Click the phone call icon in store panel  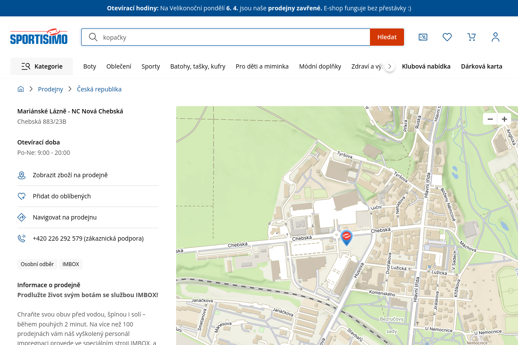22,238
